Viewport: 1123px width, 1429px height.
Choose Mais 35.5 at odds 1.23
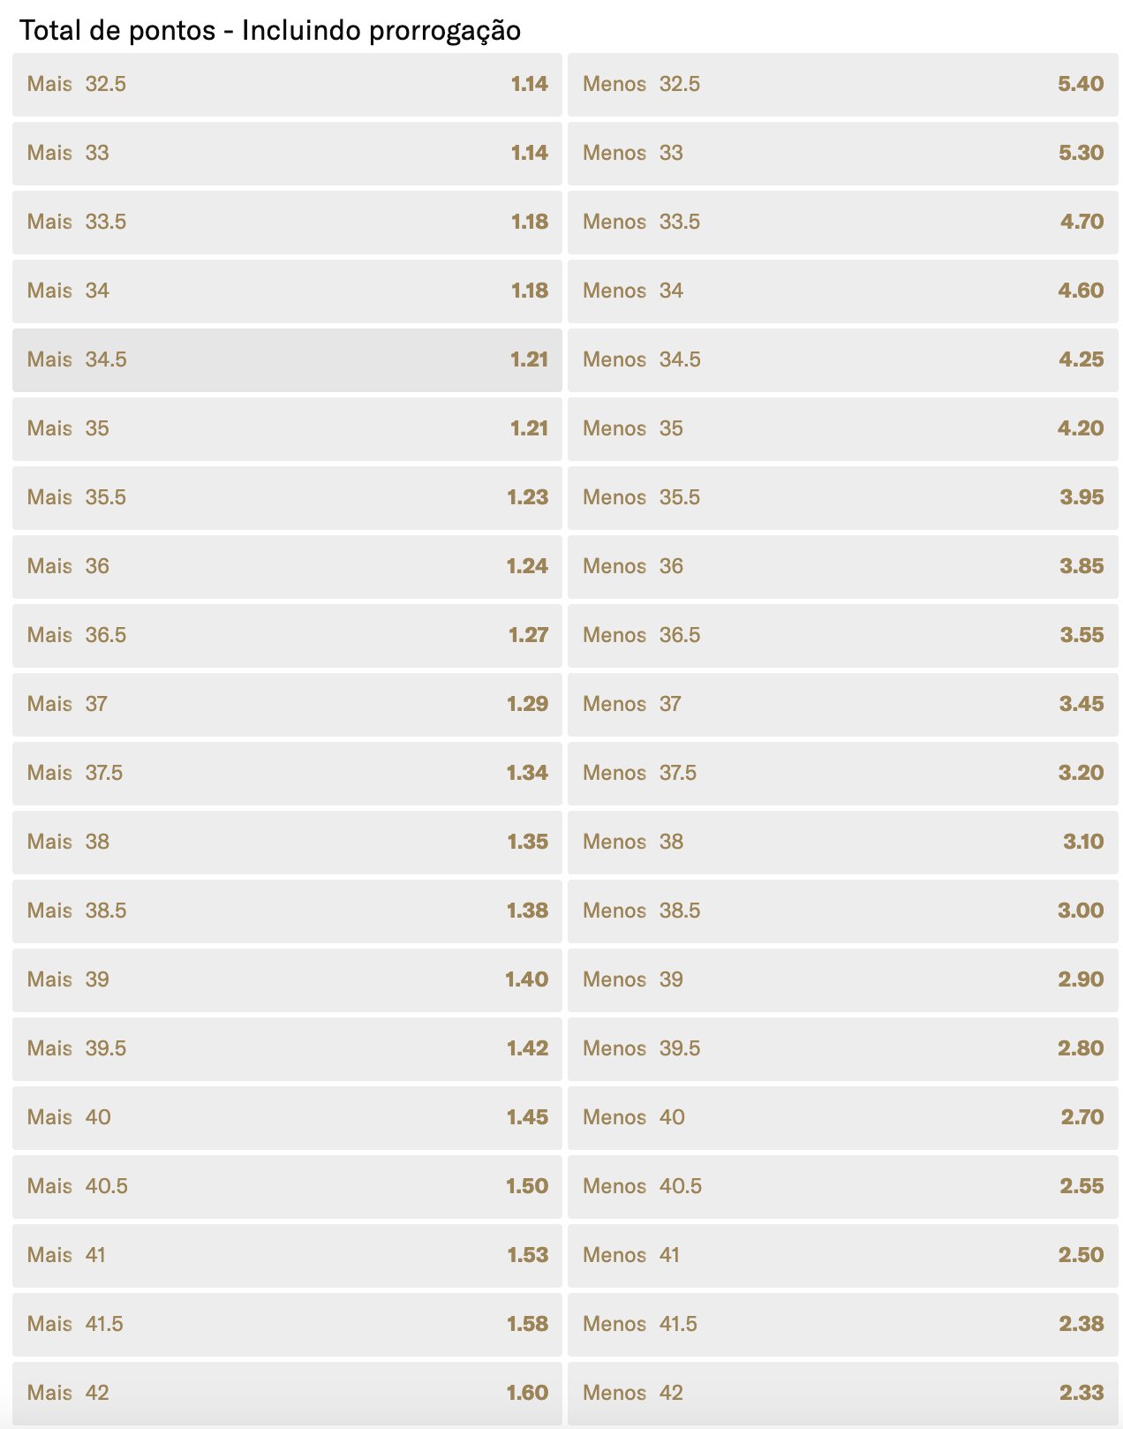click(x=287, y=498)
